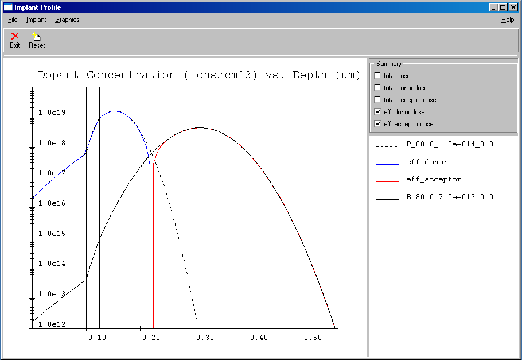Click the 1.0e19 y-axis label
The height and width of the screenshot is (360, 522).
[x=52, y=113]
